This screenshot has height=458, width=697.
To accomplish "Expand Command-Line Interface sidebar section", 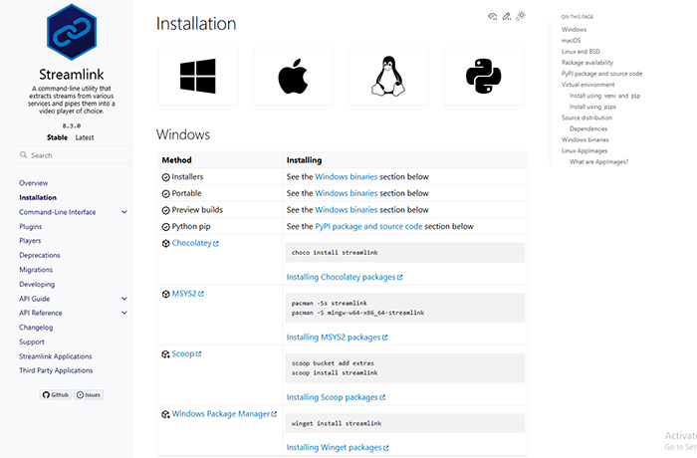I will click(124, 212).
